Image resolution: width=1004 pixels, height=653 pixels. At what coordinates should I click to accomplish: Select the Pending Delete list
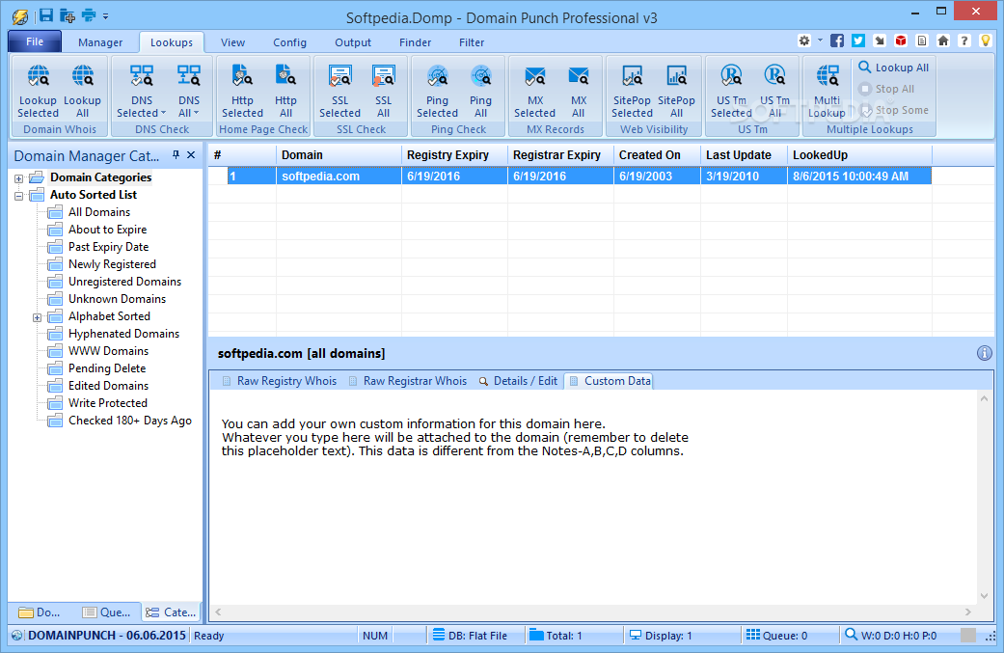tap(107, 368)
